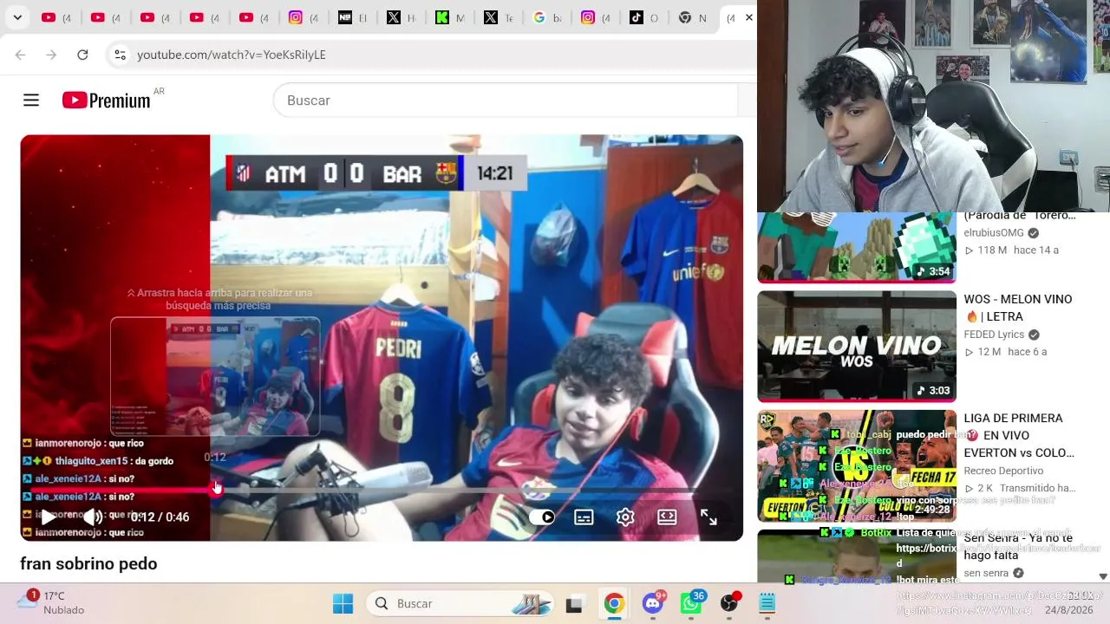Go back in the browser
The height and width of the screenshot is (624, 1110).
coord(20,55)
